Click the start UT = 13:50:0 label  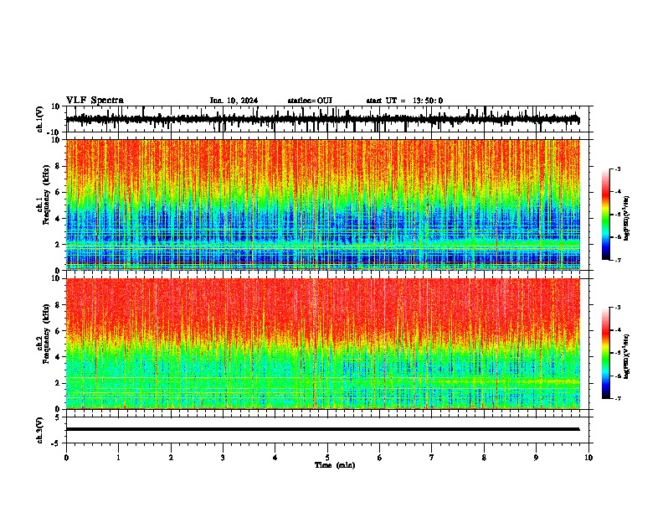[404, 101]
